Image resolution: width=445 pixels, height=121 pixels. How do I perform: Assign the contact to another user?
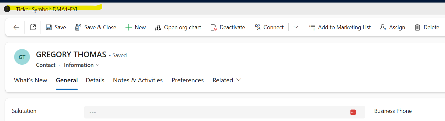(x=392, y=27)
